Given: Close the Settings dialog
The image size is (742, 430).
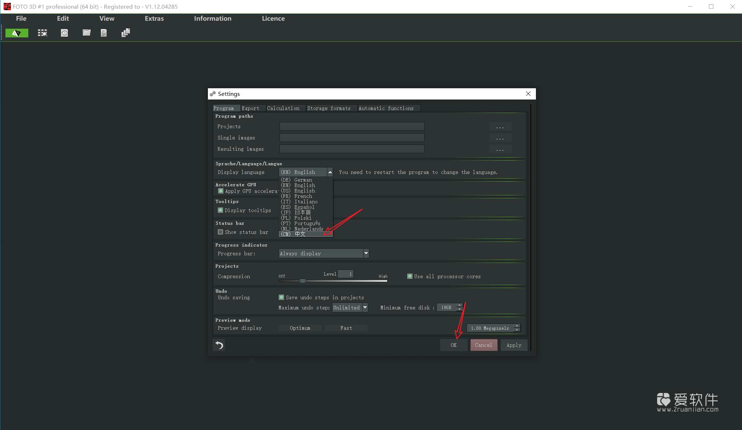Looking at the screenshot, I should click(528, 94).
